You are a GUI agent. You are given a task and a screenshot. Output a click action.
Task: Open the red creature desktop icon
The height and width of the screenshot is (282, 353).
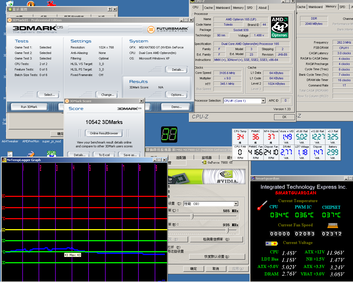click(x=52, y=3)
